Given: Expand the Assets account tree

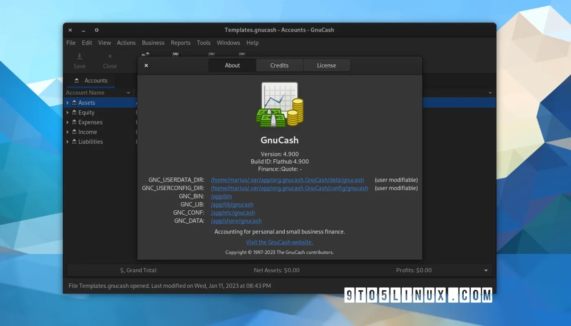Looking at the screenshot, I should click(x=68, y=103).
